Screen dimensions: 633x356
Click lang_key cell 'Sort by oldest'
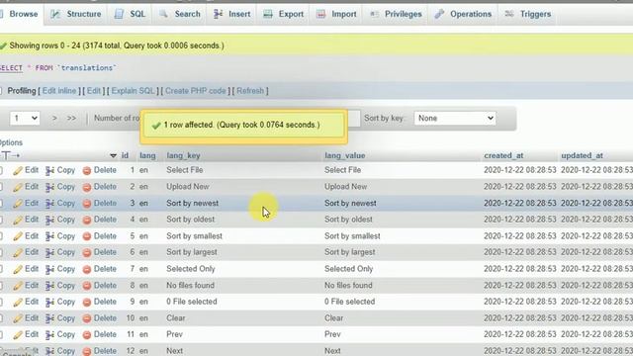tap(191, 220)
